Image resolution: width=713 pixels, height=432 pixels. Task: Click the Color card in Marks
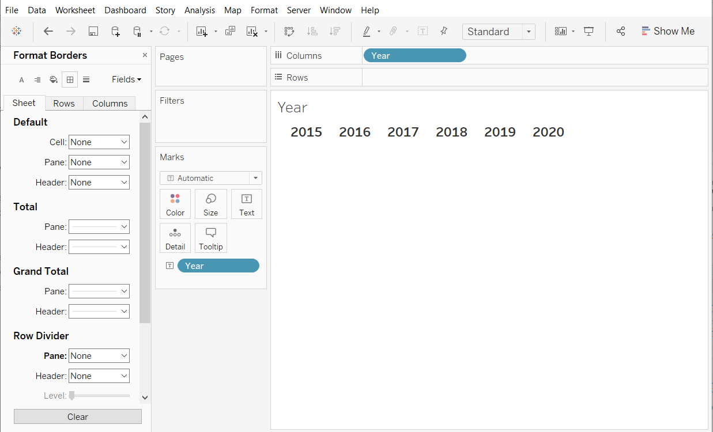(x=175, y=204)
